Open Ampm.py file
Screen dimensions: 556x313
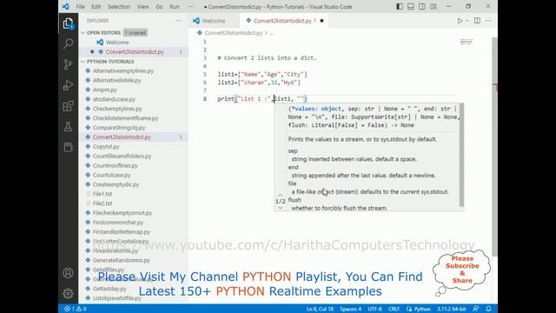point(104,90)
